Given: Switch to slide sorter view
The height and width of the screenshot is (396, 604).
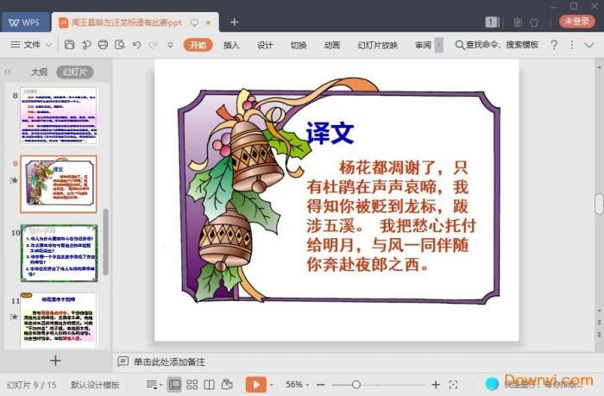Looking at the screenshot, I should pos(192,385).
